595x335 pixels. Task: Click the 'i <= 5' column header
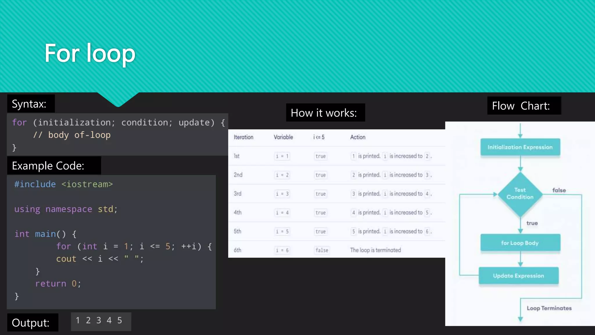(x=319, y=137)
